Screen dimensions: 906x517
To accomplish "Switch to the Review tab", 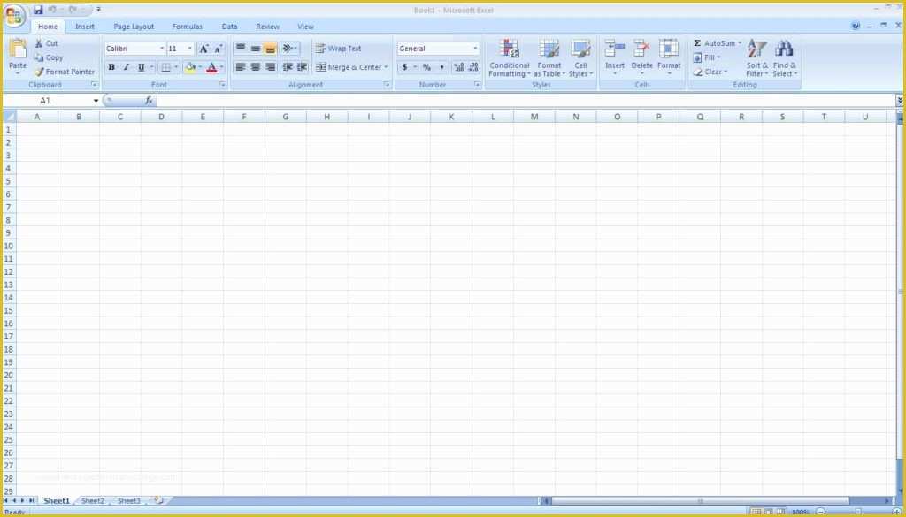I will coord(267,27).
